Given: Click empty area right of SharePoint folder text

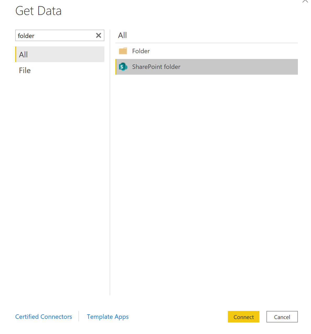Looking at the screenshot, I should (x=236, y=67).
